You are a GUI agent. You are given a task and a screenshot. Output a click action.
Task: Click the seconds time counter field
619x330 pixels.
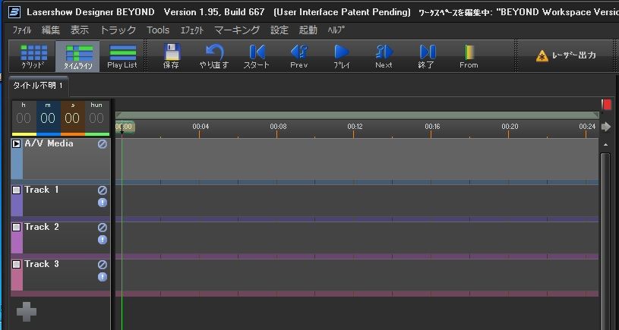(72, 117)
